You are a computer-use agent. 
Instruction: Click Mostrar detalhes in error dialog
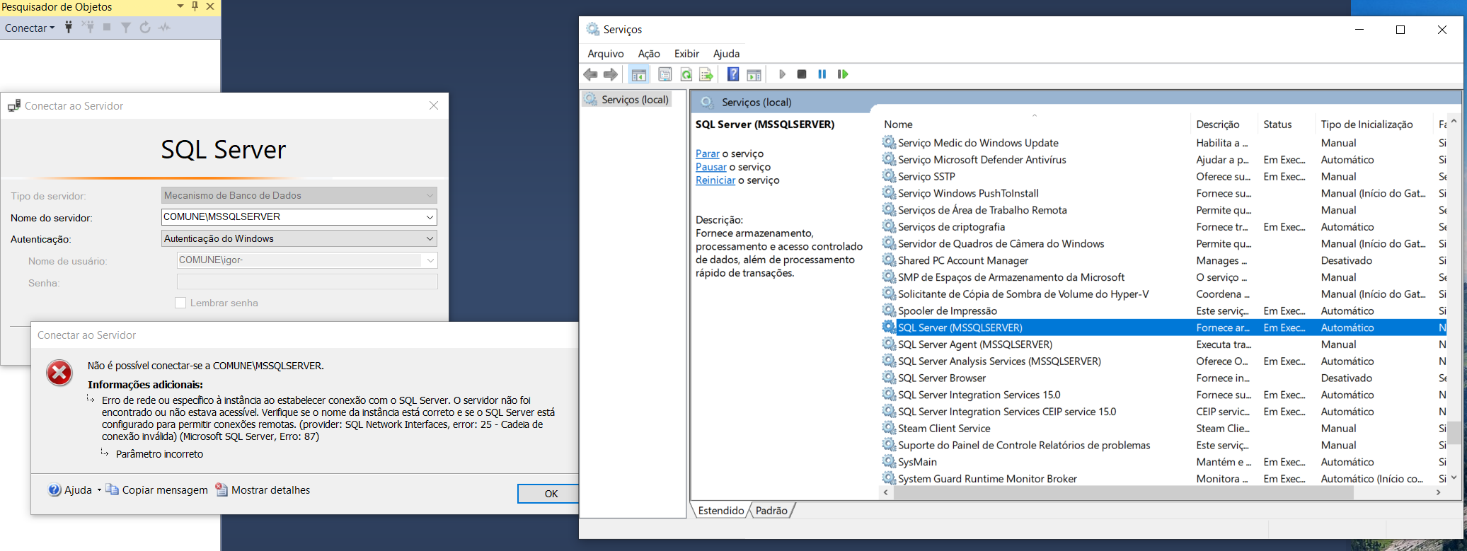(x=263, y=490)
